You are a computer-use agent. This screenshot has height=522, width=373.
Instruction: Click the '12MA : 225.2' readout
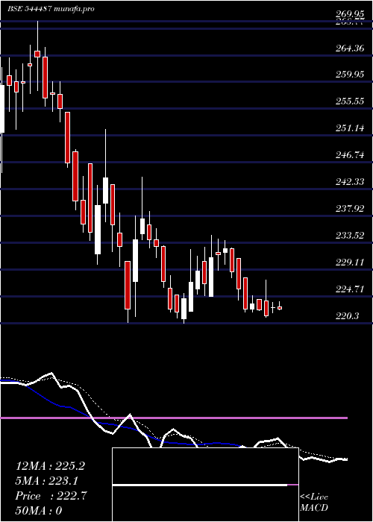[x=50, y=466]
